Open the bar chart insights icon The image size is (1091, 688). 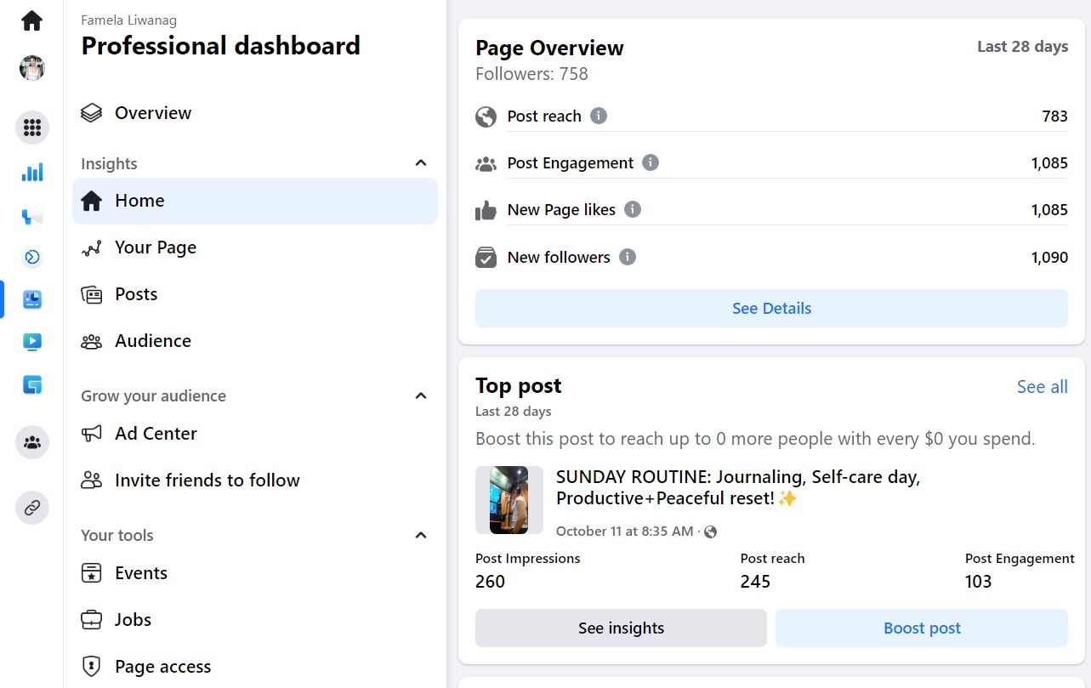[32, 173]
